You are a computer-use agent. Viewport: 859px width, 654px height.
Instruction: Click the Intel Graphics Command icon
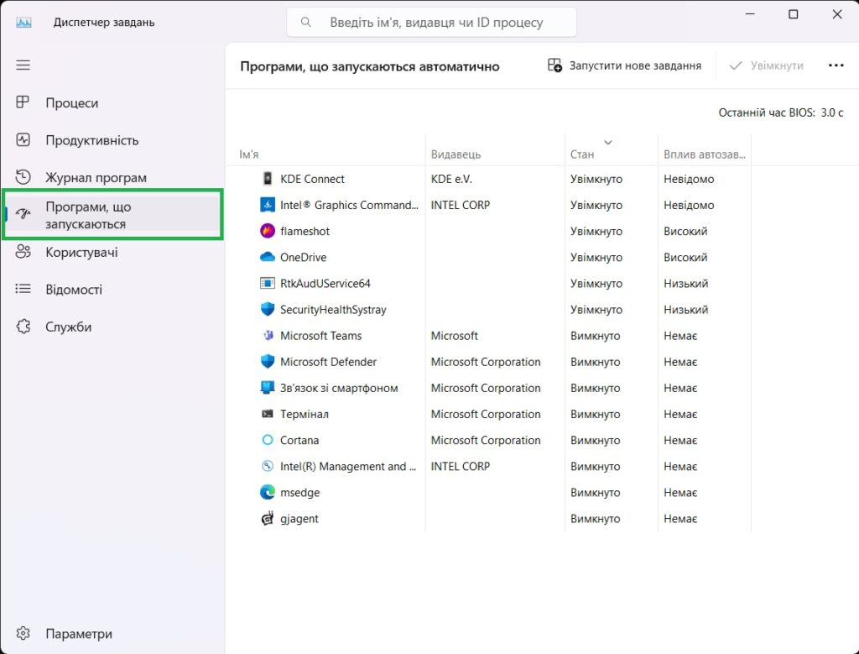click(x=268, y=205)
